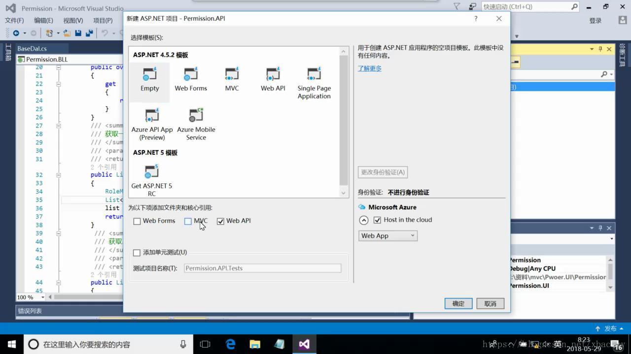Open the 诊断工具 side tab
631x354 pixels.
622,56
